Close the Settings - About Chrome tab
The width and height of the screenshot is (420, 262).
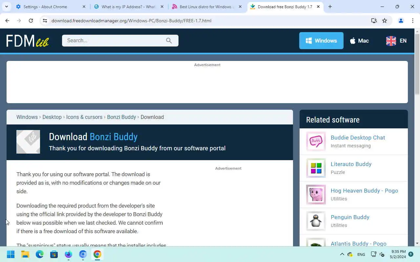point(84,7)
